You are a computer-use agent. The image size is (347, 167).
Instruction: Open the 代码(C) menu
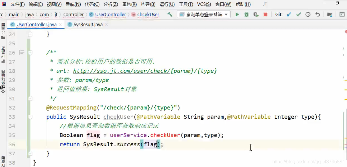pos(92,4)
